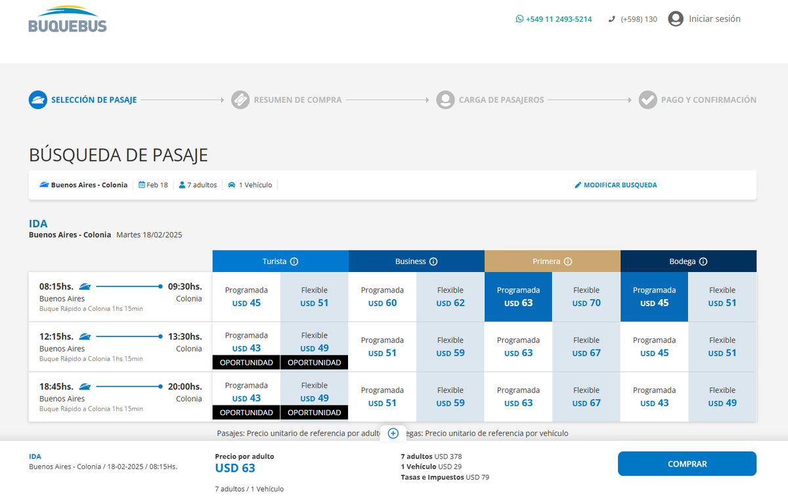
Task: Choose 12:15 Primera Programada USD 63
Action: click(x=518, y=347)
